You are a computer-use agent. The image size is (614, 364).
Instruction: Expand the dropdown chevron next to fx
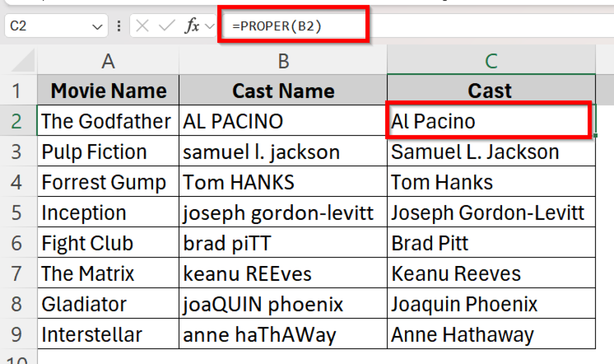(x=209, y=26)
